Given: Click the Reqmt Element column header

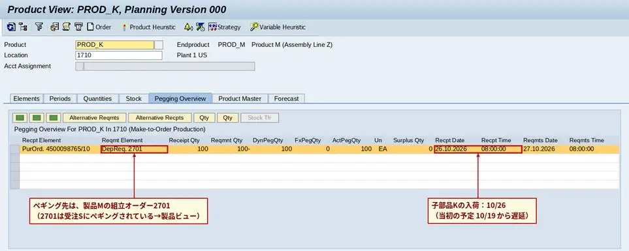Looking at the screenshot, I should point(122,140).
